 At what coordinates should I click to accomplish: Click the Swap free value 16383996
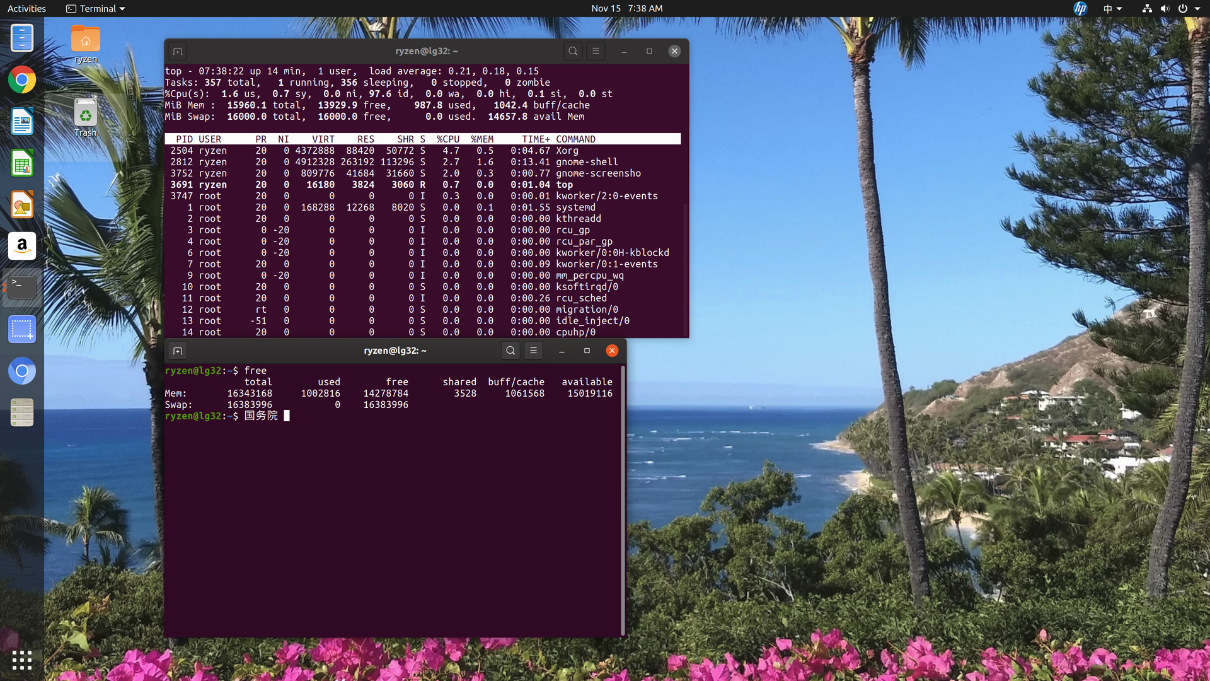[x=386, y=405]
